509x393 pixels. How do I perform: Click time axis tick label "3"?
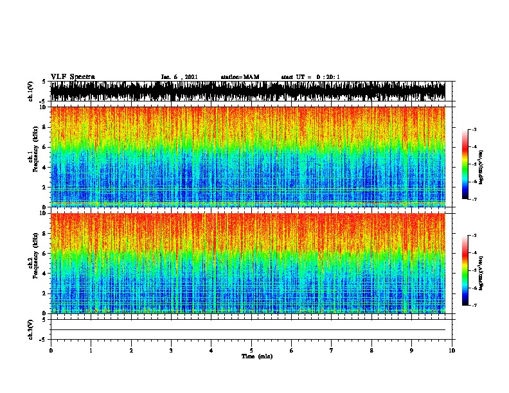171,351
